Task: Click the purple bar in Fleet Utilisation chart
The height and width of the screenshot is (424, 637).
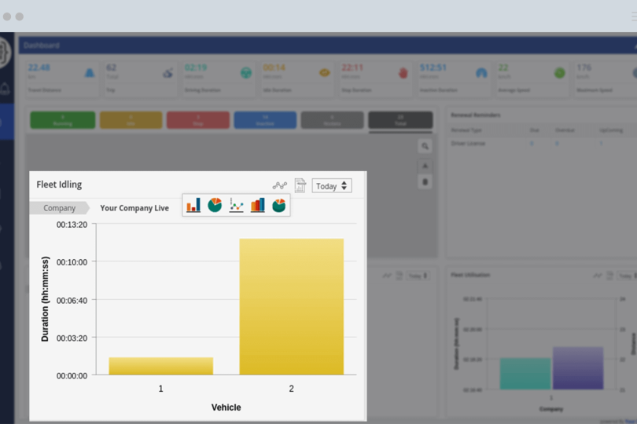Action: 578,367
